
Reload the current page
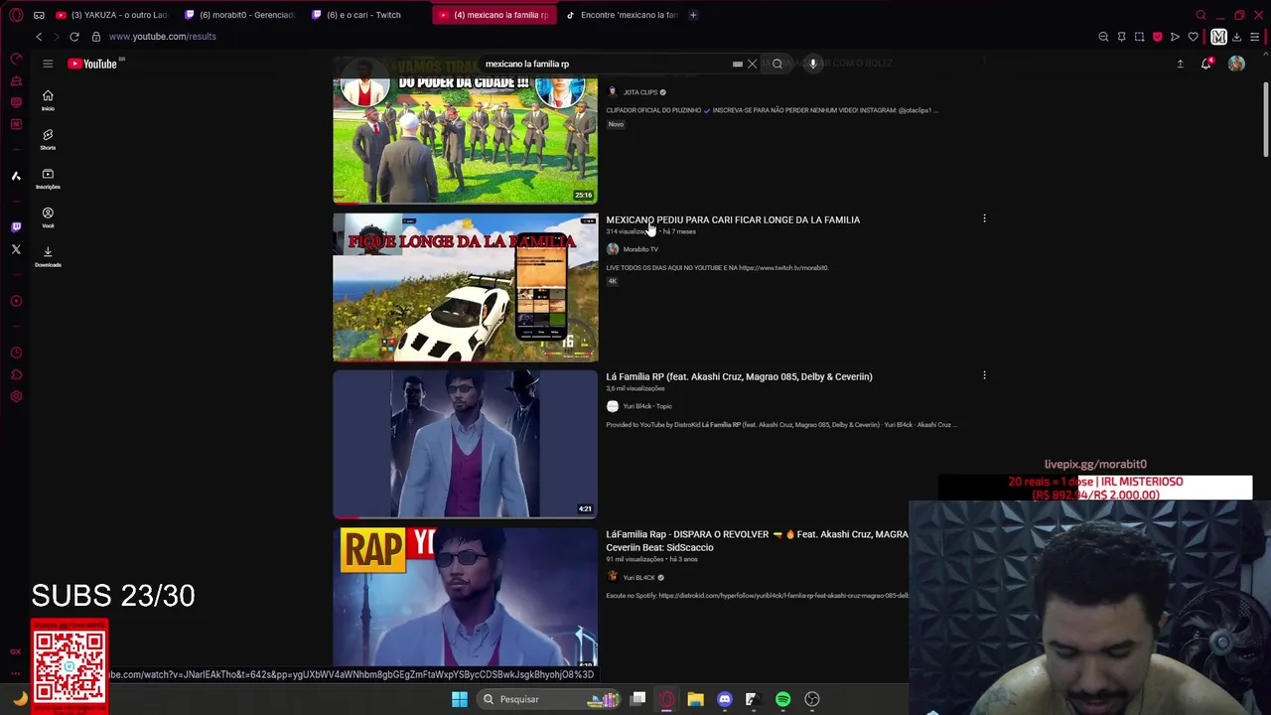[74, 37]
